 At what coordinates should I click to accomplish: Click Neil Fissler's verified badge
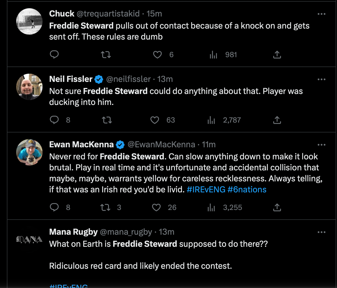coord(98,79)
